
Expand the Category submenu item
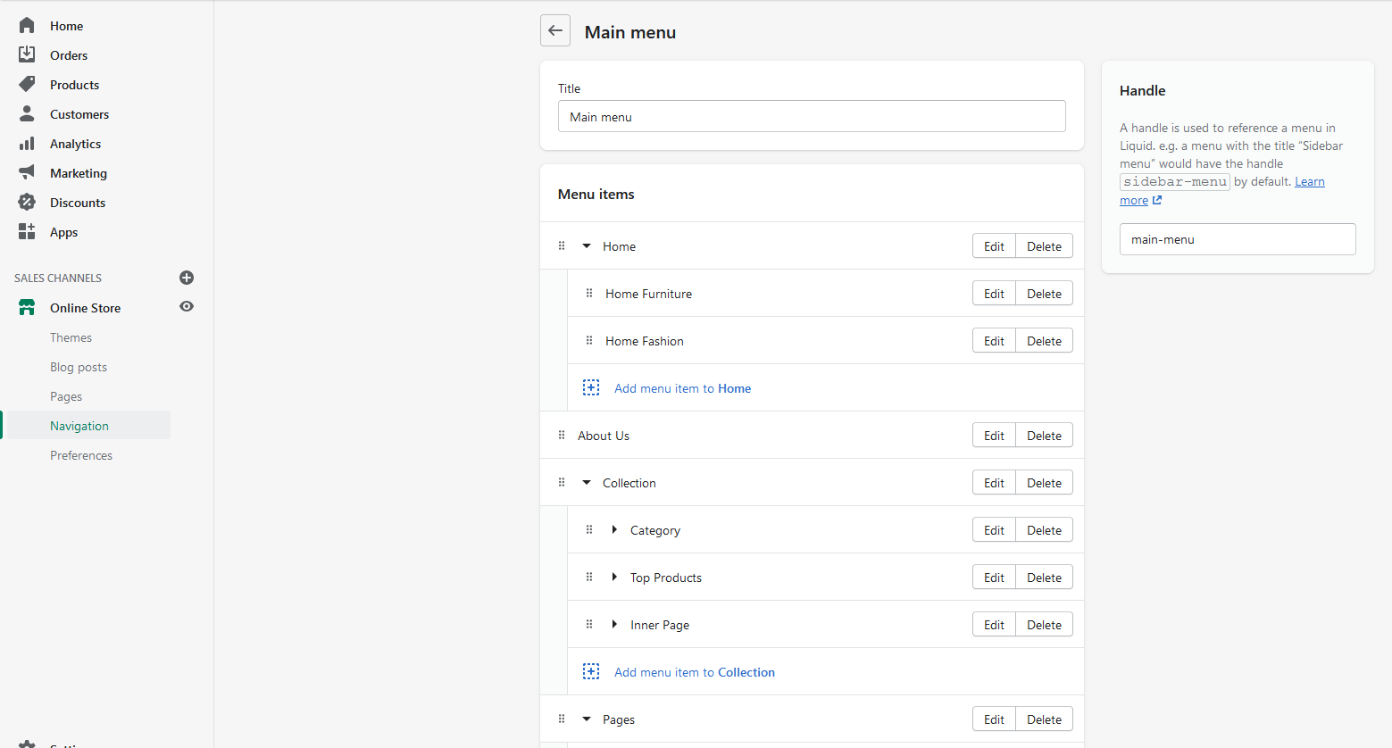click(x=614, y=530)
